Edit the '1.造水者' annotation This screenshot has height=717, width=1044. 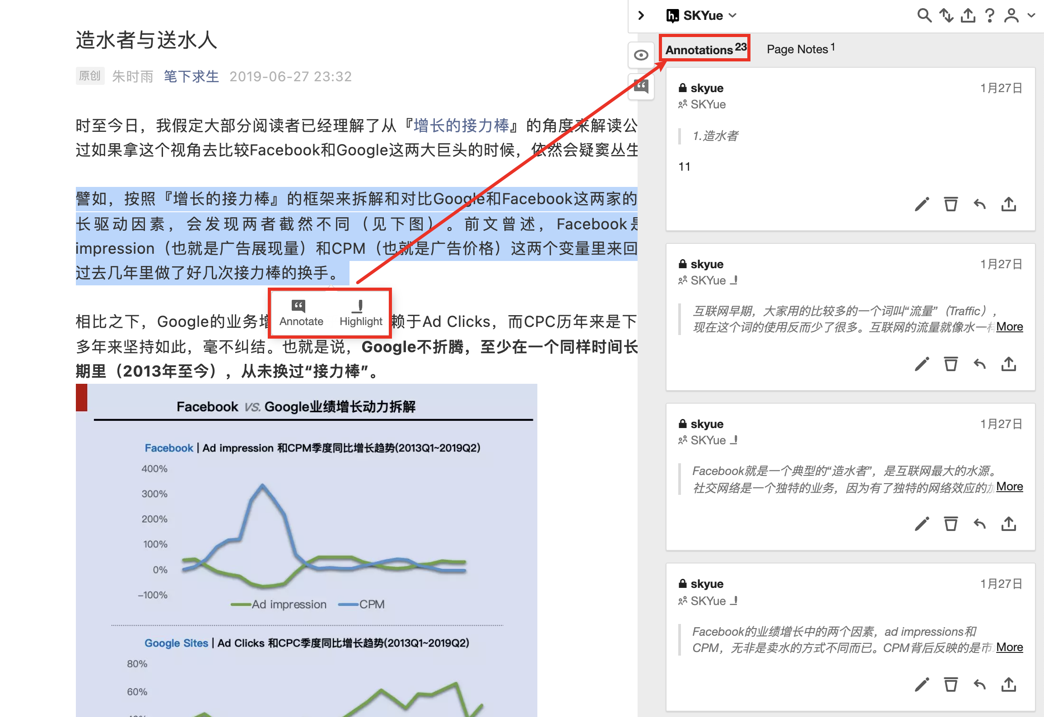[x=922, y=205]
